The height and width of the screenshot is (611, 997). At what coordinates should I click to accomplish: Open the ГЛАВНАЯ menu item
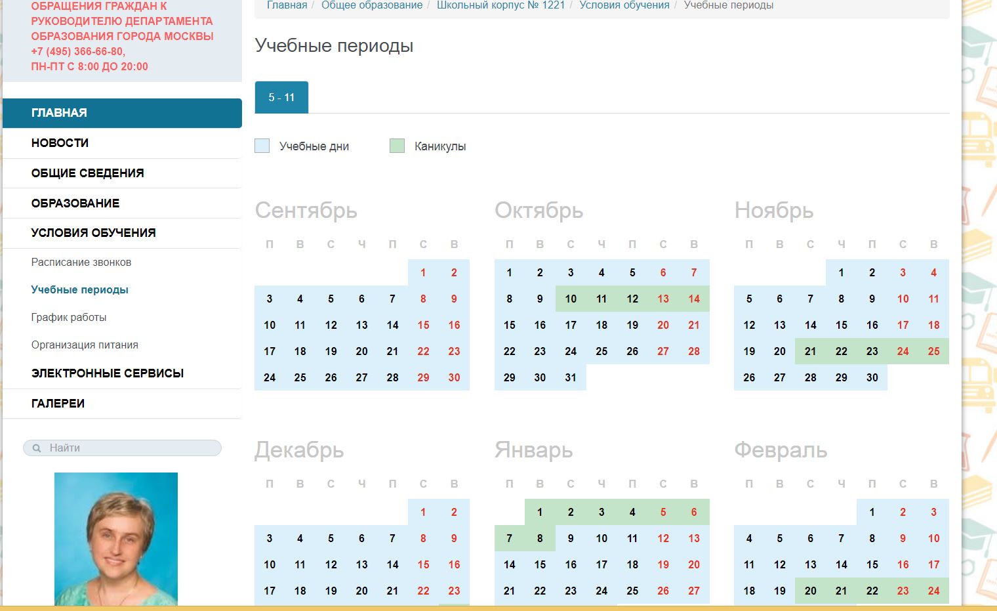[x=59, y=113]
